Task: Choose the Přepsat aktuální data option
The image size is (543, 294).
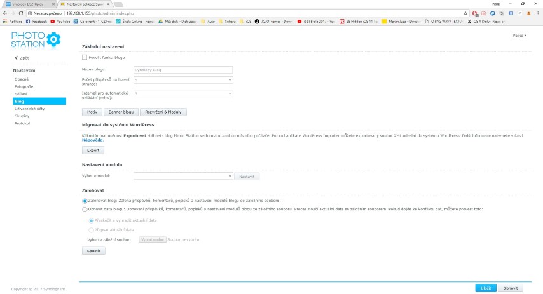Action: pos(91,230)
